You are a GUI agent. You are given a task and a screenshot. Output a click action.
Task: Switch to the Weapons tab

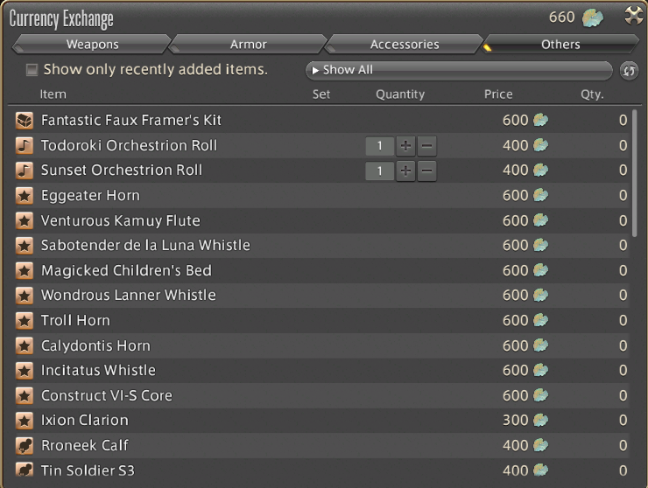click(92, 45)
